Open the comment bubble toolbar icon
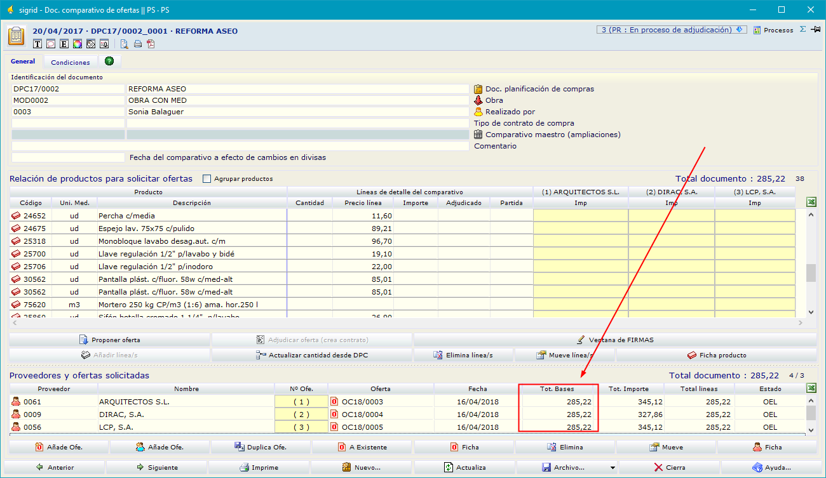Viewport: 826px width, 478px height. click(51, 44)
